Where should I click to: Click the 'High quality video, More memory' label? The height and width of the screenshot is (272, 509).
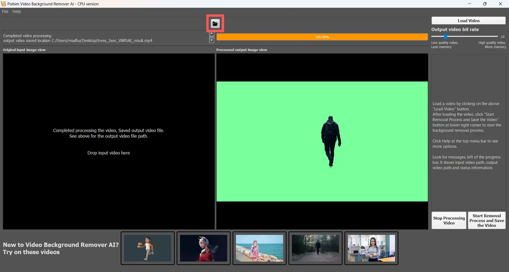click(x=492, y=45)
